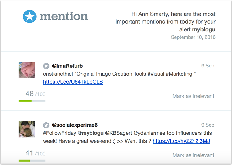Click the "mention" wordmark text
The height and width of the screenshot is (165, 232).
64,16
